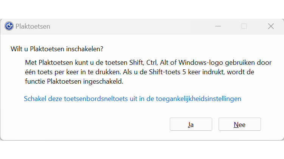
Task: Click the "Plaktoetsen" window title text
Action: coord(33,26)
